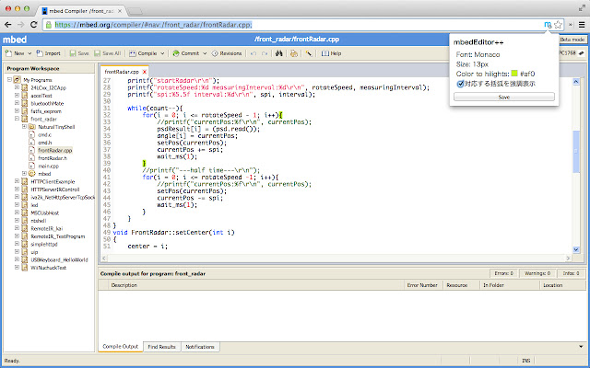This screenshot has width=590, height=368.
Task: Toggle the bracket highlight checkbox in mbedEditor++
Action: [461, 83]
